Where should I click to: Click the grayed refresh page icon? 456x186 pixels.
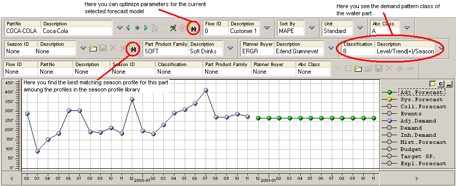(x=164, y=28)
